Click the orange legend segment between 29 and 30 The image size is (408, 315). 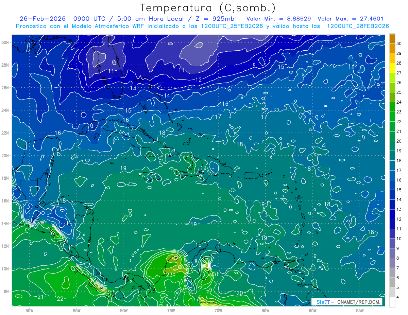tap(392, 48)
